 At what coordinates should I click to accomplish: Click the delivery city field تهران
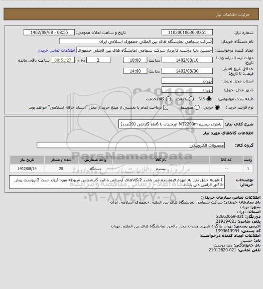coord(187,90)
